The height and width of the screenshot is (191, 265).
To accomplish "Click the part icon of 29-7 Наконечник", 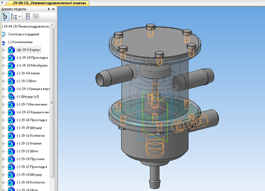I will pos(11,105).
